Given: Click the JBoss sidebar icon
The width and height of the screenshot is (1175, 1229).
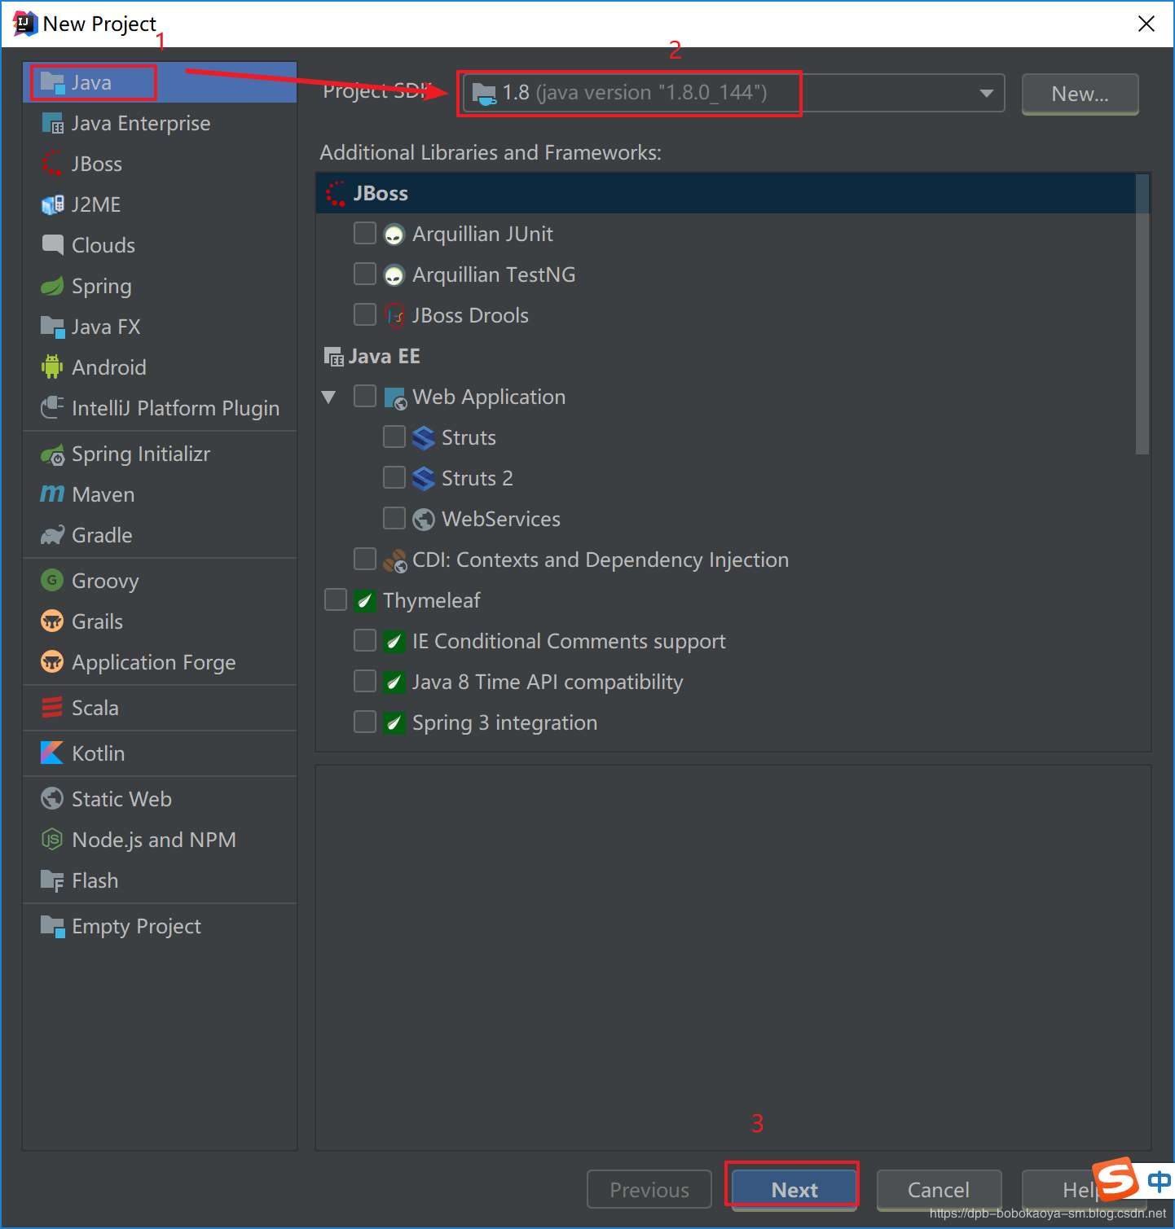Looking at the screenshot, I should tap(52, 164).
